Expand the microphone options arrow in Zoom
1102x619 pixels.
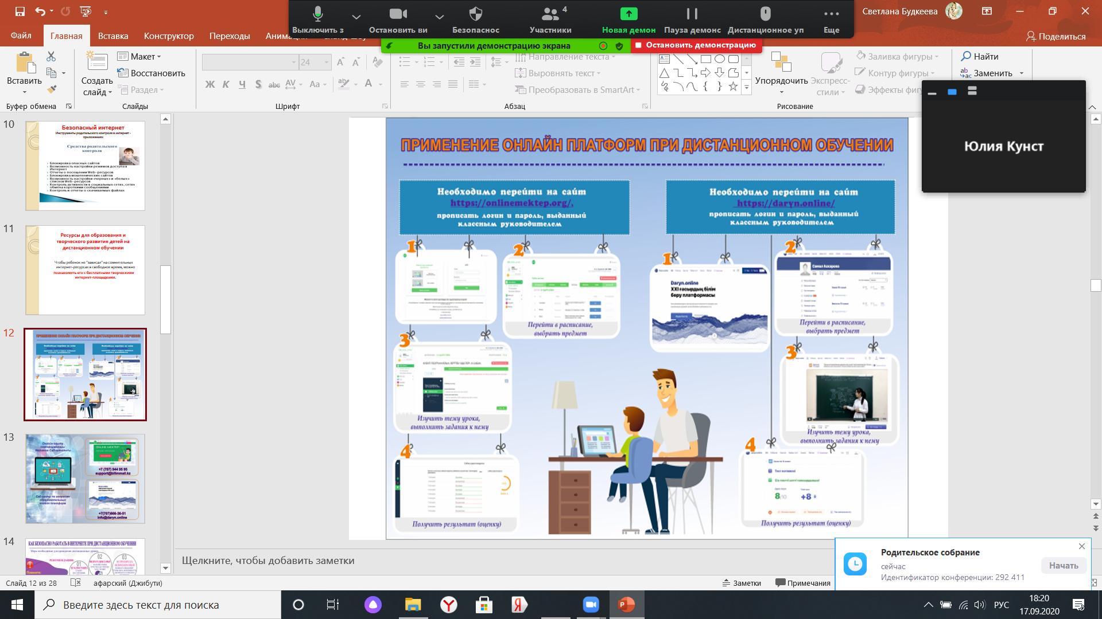356,17
